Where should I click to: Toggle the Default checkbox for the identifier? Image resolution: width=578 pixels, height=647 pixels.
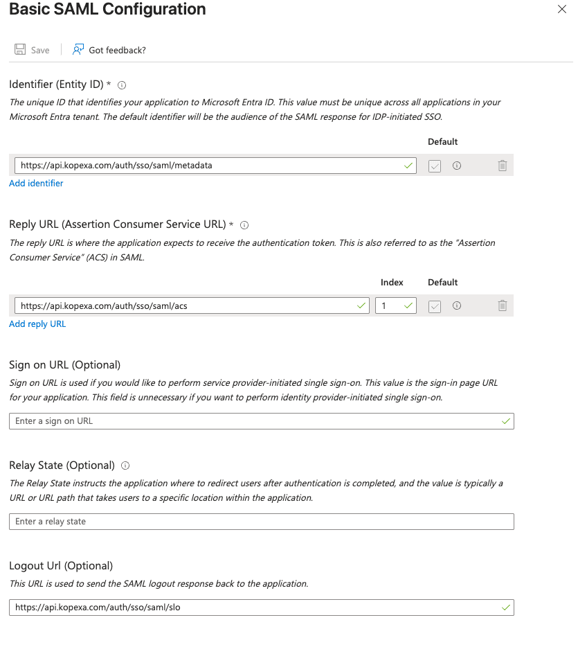click(x=434, y=166)
